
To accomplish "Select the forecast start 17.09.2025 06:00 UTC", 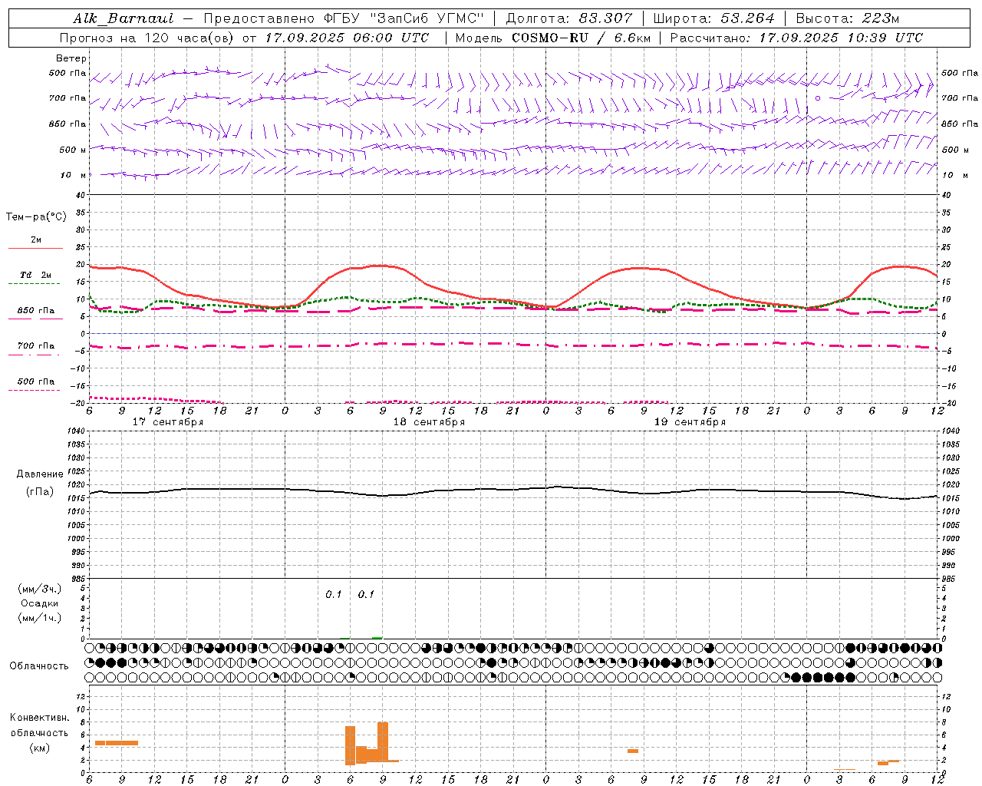I will (346, 38).
